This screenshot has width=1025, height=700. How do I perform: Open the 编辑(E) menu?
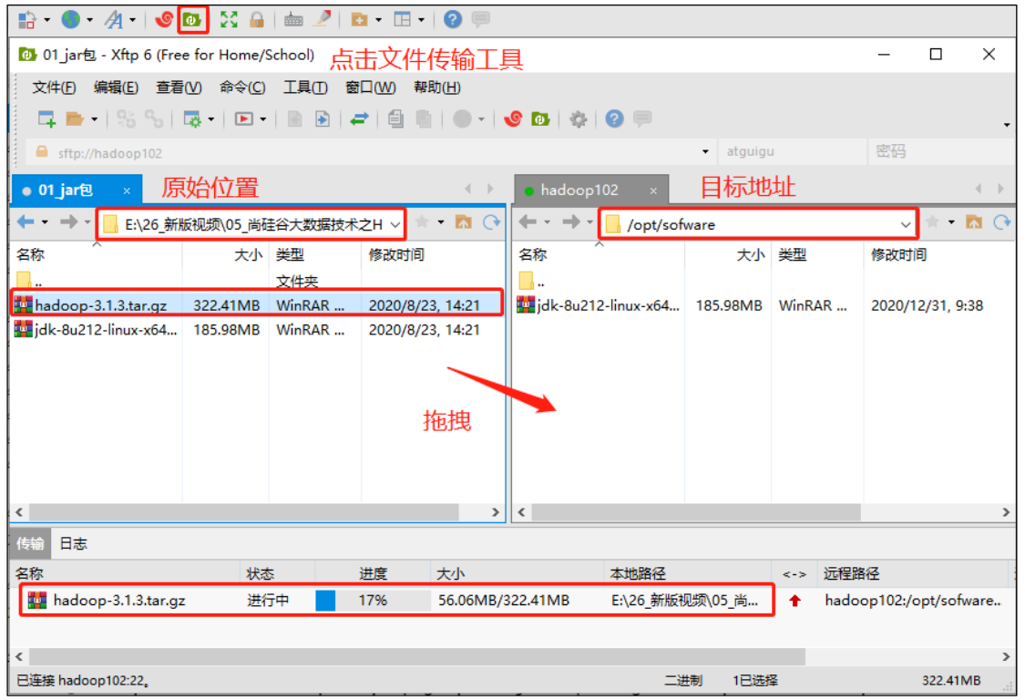click(116, 87)
